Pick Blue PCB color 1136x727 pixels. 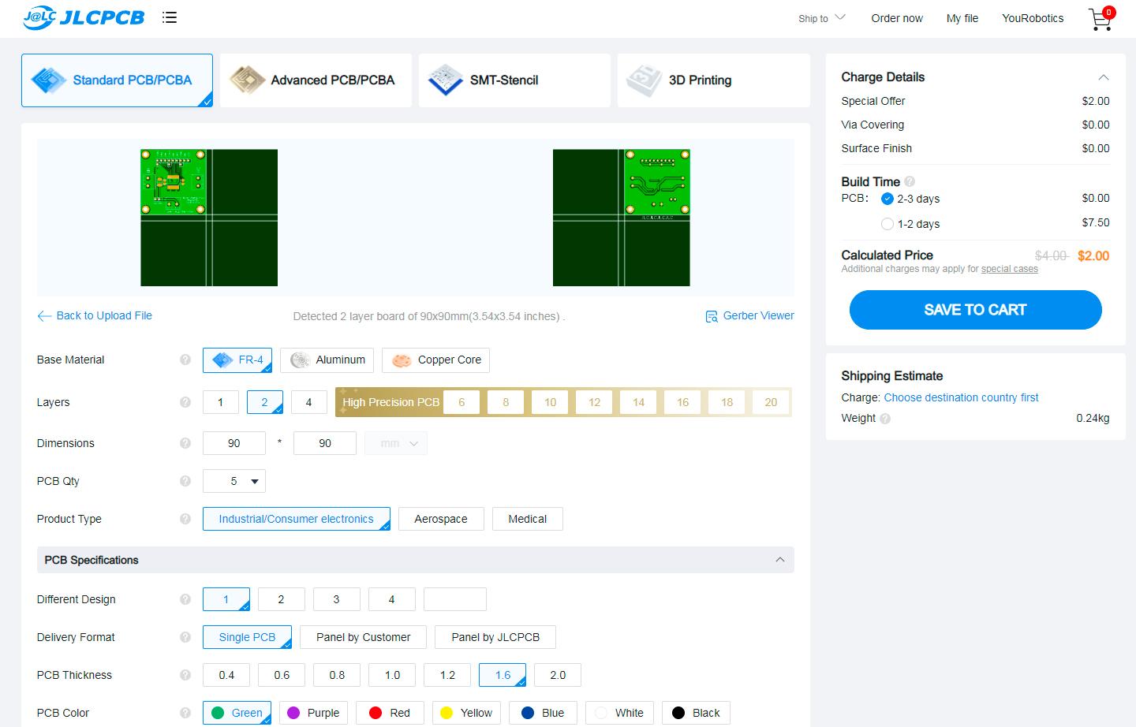click(543, 713)
